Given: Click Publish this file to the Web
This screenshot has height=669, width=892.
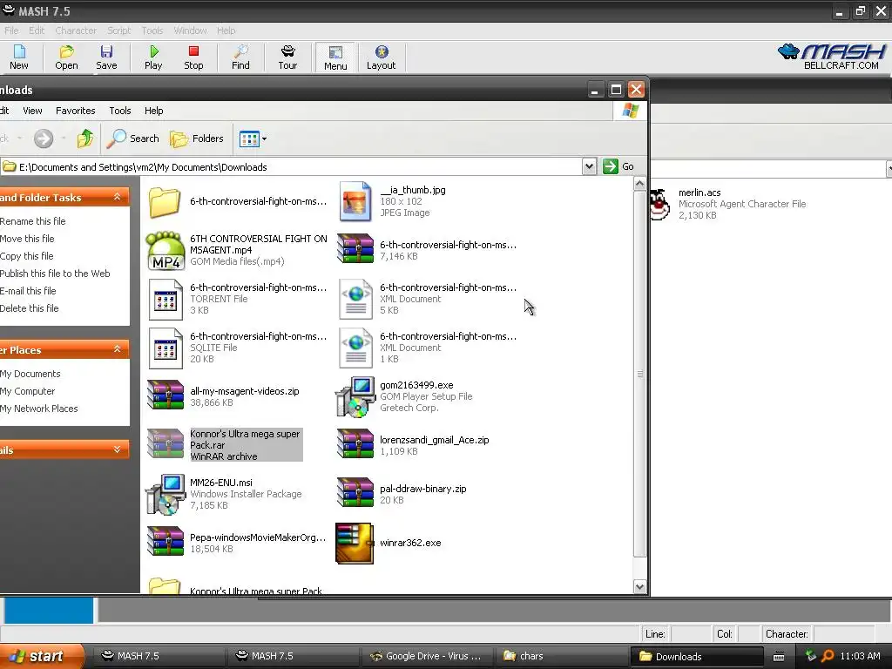Looking at the screenshot, I should 55,273.
